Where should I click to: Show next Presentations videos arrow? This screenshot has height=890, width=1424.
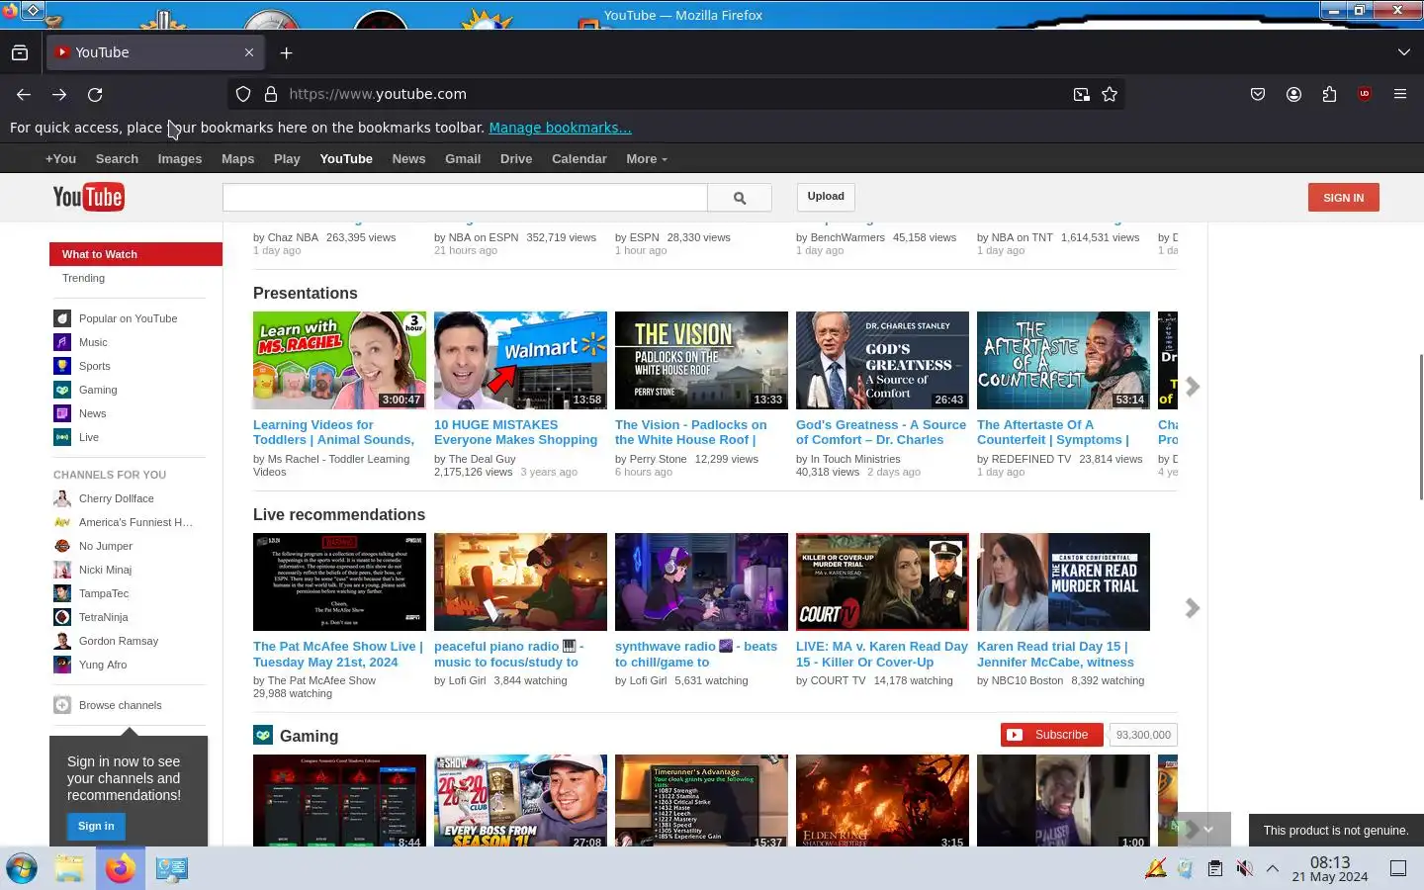point(1192,387)
